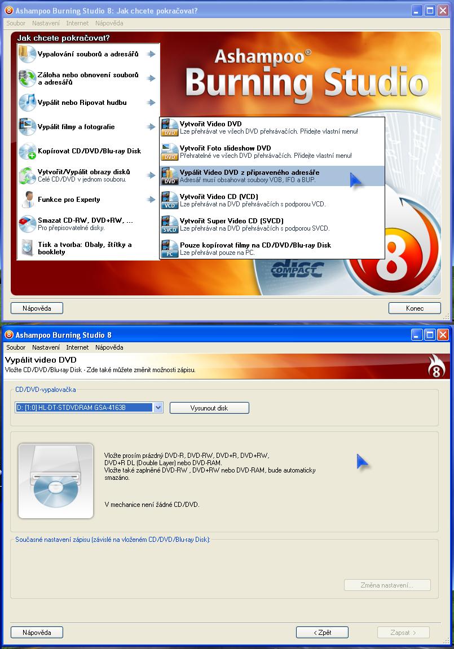Viewport: 454px width, 649px height.
Task: Click Nápověda button in lower window
Action: coord(37,633)
